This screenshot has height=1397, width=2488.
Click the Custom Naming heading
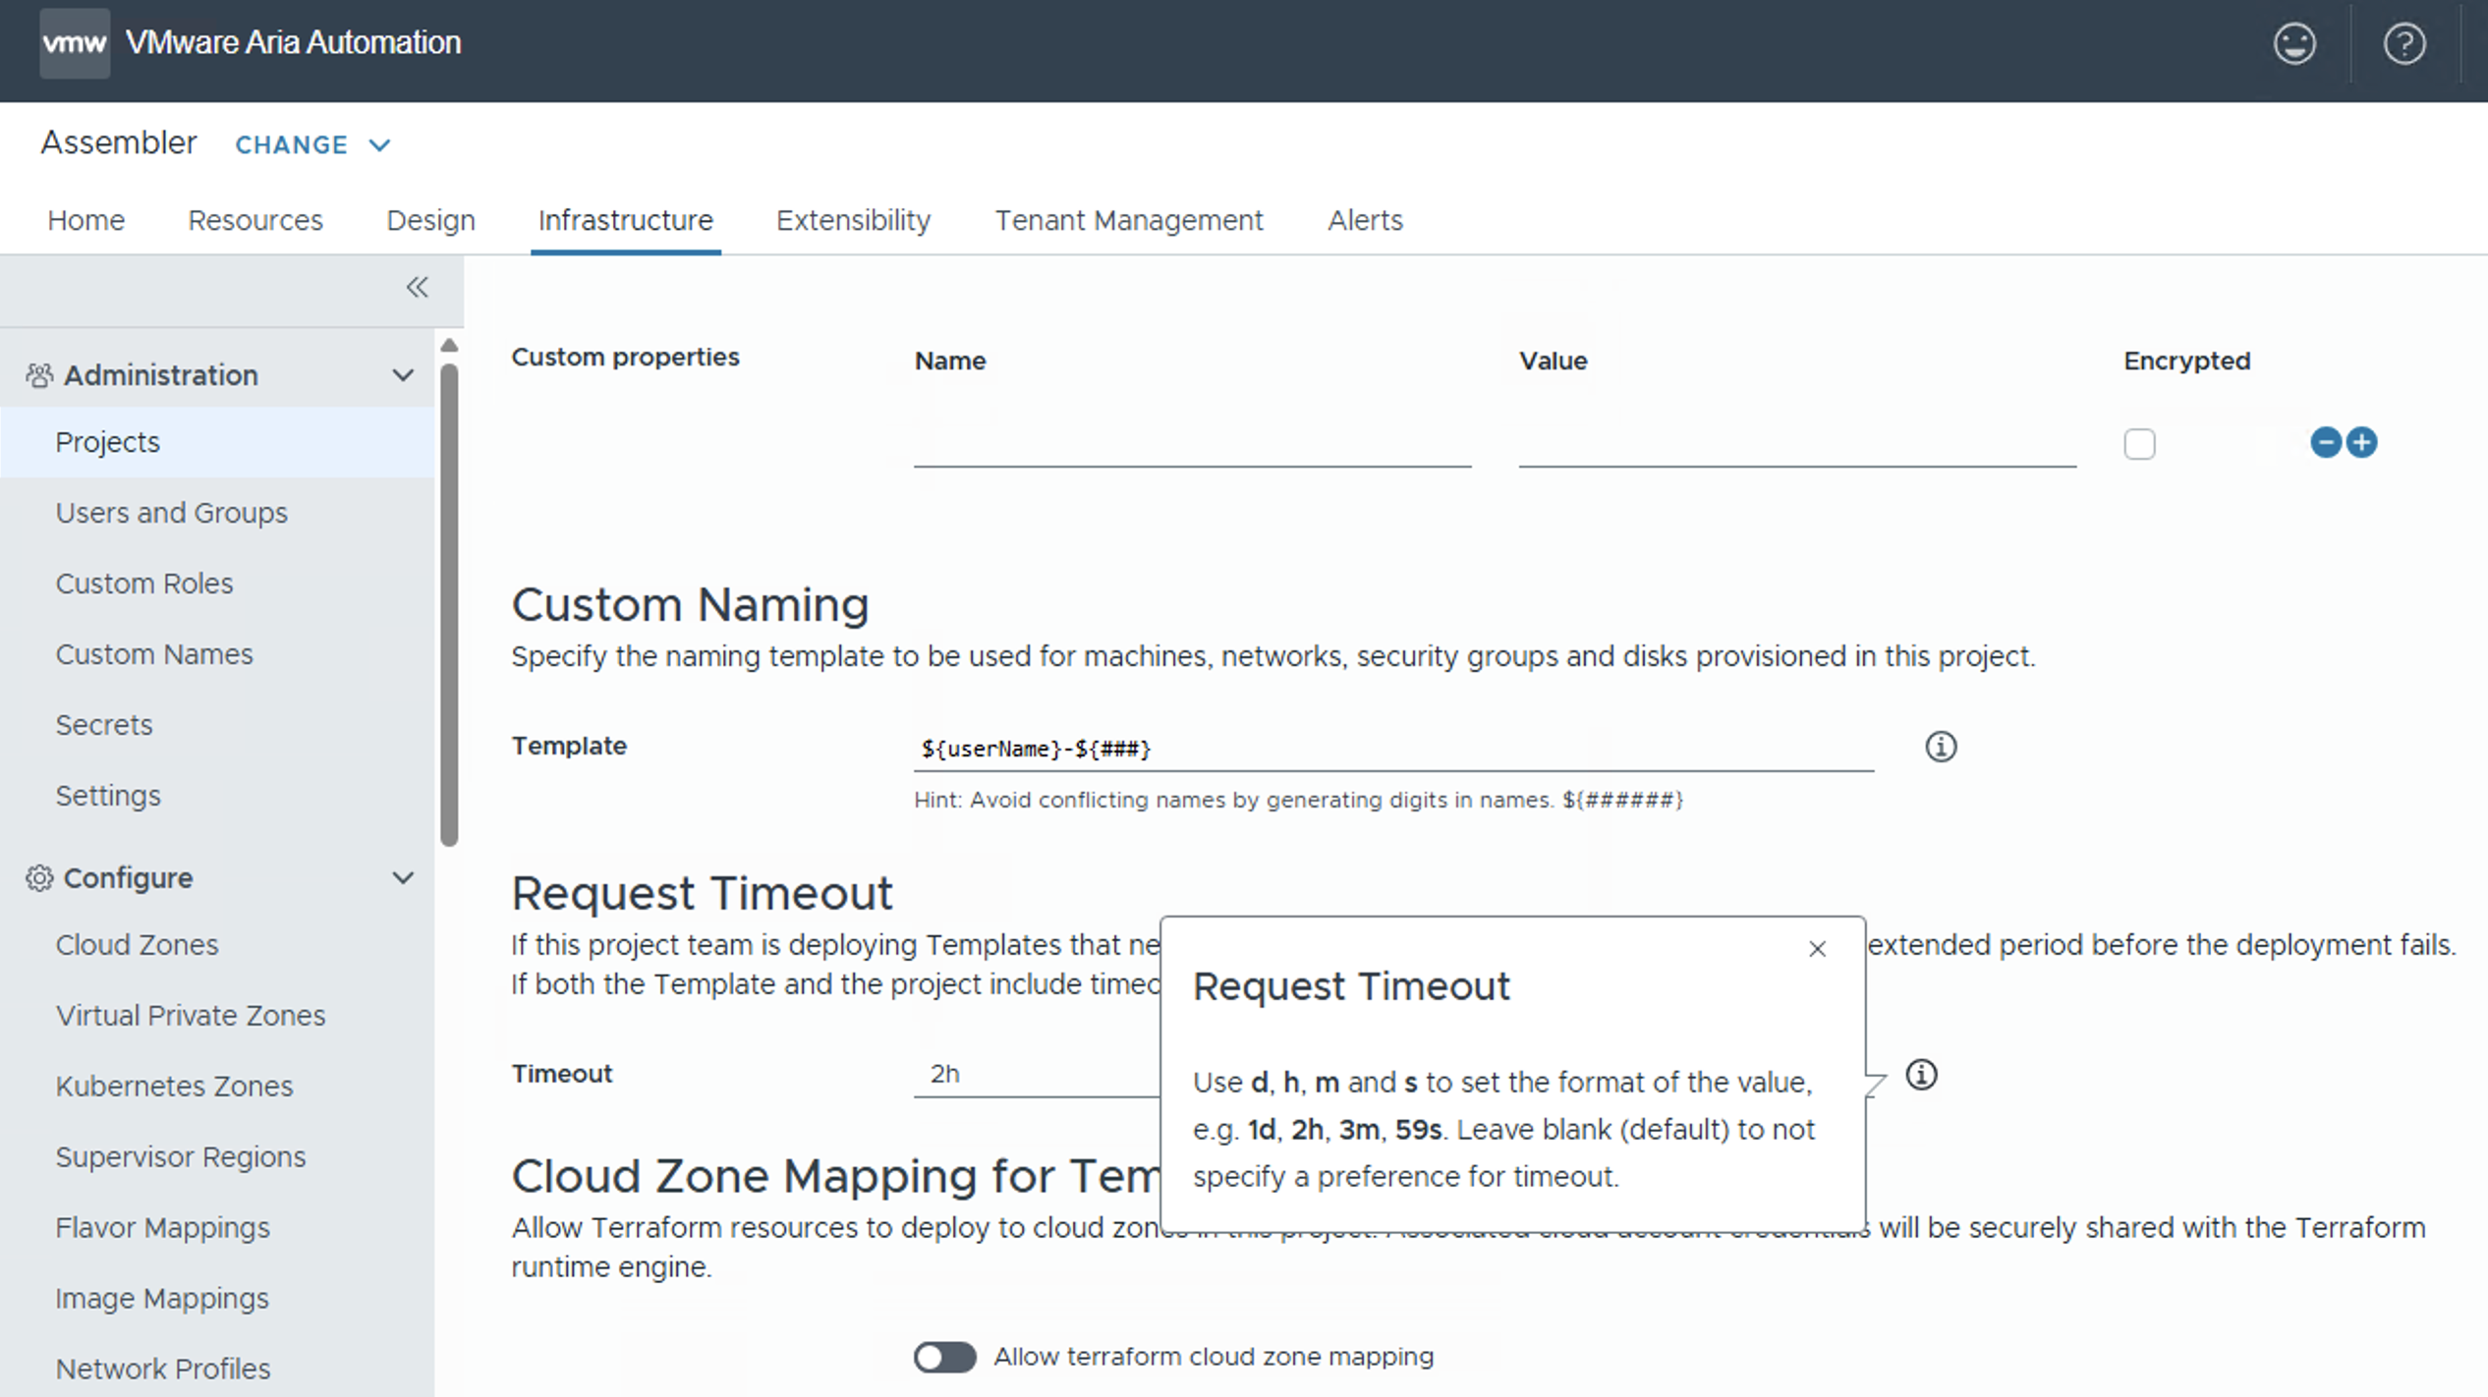coord(690,605)
